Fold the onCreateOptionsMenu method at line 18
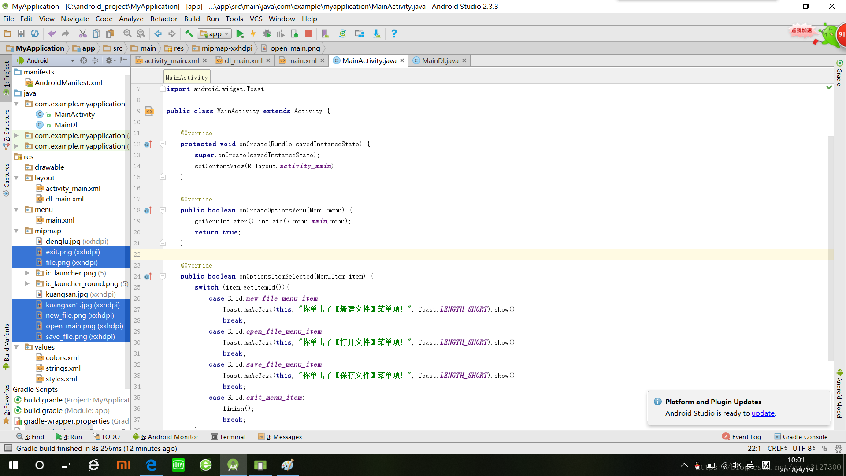This screenshot has height=476, width=846. point(163,210)
